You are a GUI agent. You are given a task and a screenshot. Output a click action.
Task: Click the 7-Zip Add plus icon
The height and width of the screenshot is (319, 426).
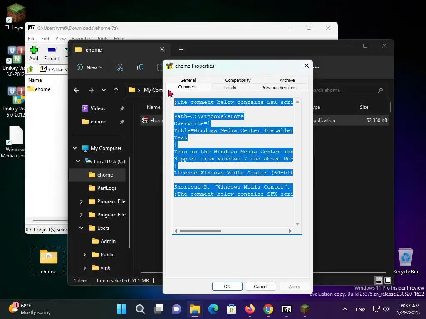click(34, 50)
